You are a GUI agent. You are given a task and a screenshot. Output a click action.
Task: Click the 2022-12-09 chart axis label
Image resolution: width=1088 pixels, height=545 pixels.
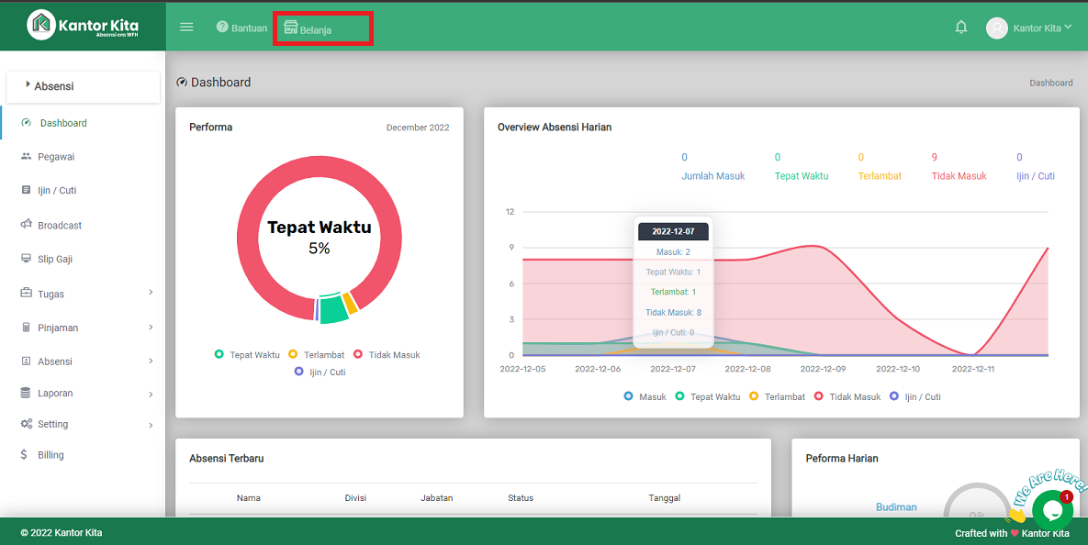click(823, 369)
